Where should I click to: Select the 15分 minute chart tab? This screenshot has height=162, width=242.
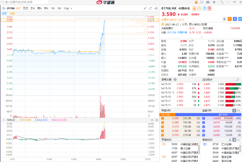coord(66,8)
